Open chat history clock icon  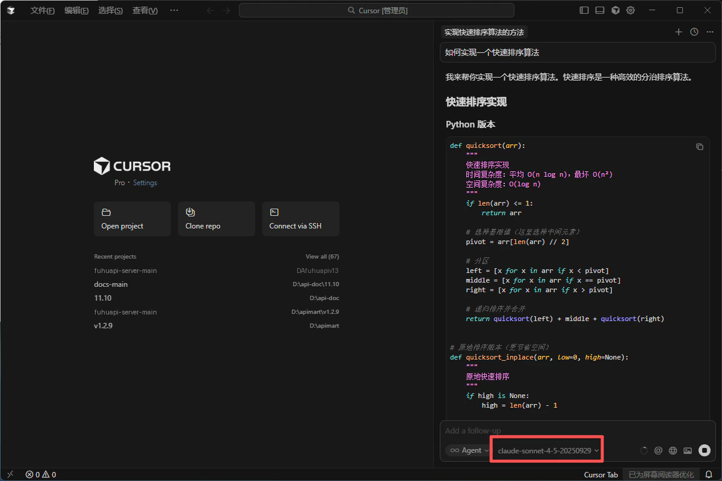[694, 32]
